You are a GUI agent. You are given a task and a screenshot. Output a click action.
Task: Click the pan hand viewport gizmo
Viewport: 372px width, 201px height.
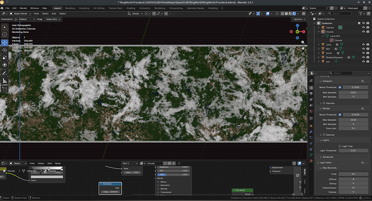303,48
